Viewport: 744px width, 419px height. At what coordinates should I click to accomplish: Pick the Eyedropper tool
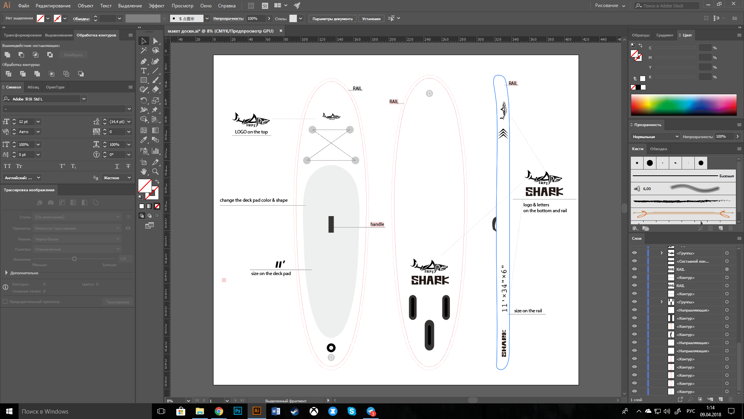pos(144,140)
